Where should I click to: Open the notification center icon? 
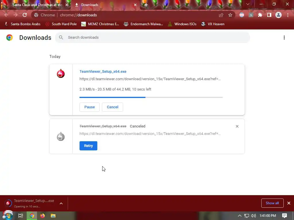(x=285, y=216)
